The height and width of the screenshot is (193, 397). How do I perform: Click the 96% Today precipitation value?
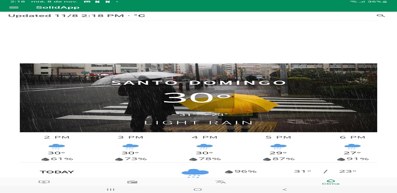tap(245, 171)
